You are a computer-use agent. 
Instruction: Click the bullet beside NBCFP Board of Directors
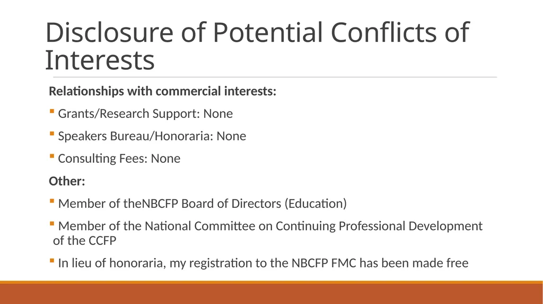click(52, 201)
